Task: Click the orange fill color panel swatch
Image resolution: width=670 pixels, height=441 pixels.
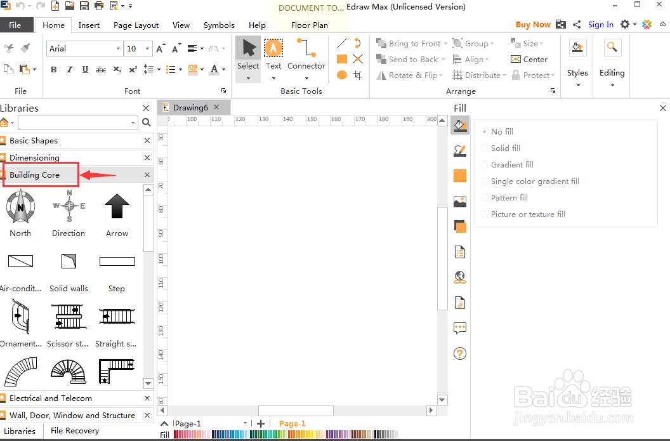Action: point(460,176)
